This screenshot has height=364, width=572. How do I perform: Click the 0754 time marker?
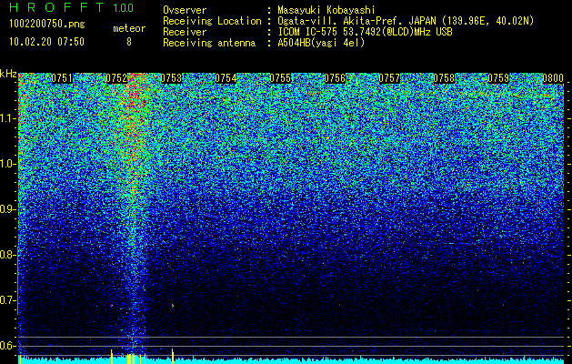[x=226, y=78]
